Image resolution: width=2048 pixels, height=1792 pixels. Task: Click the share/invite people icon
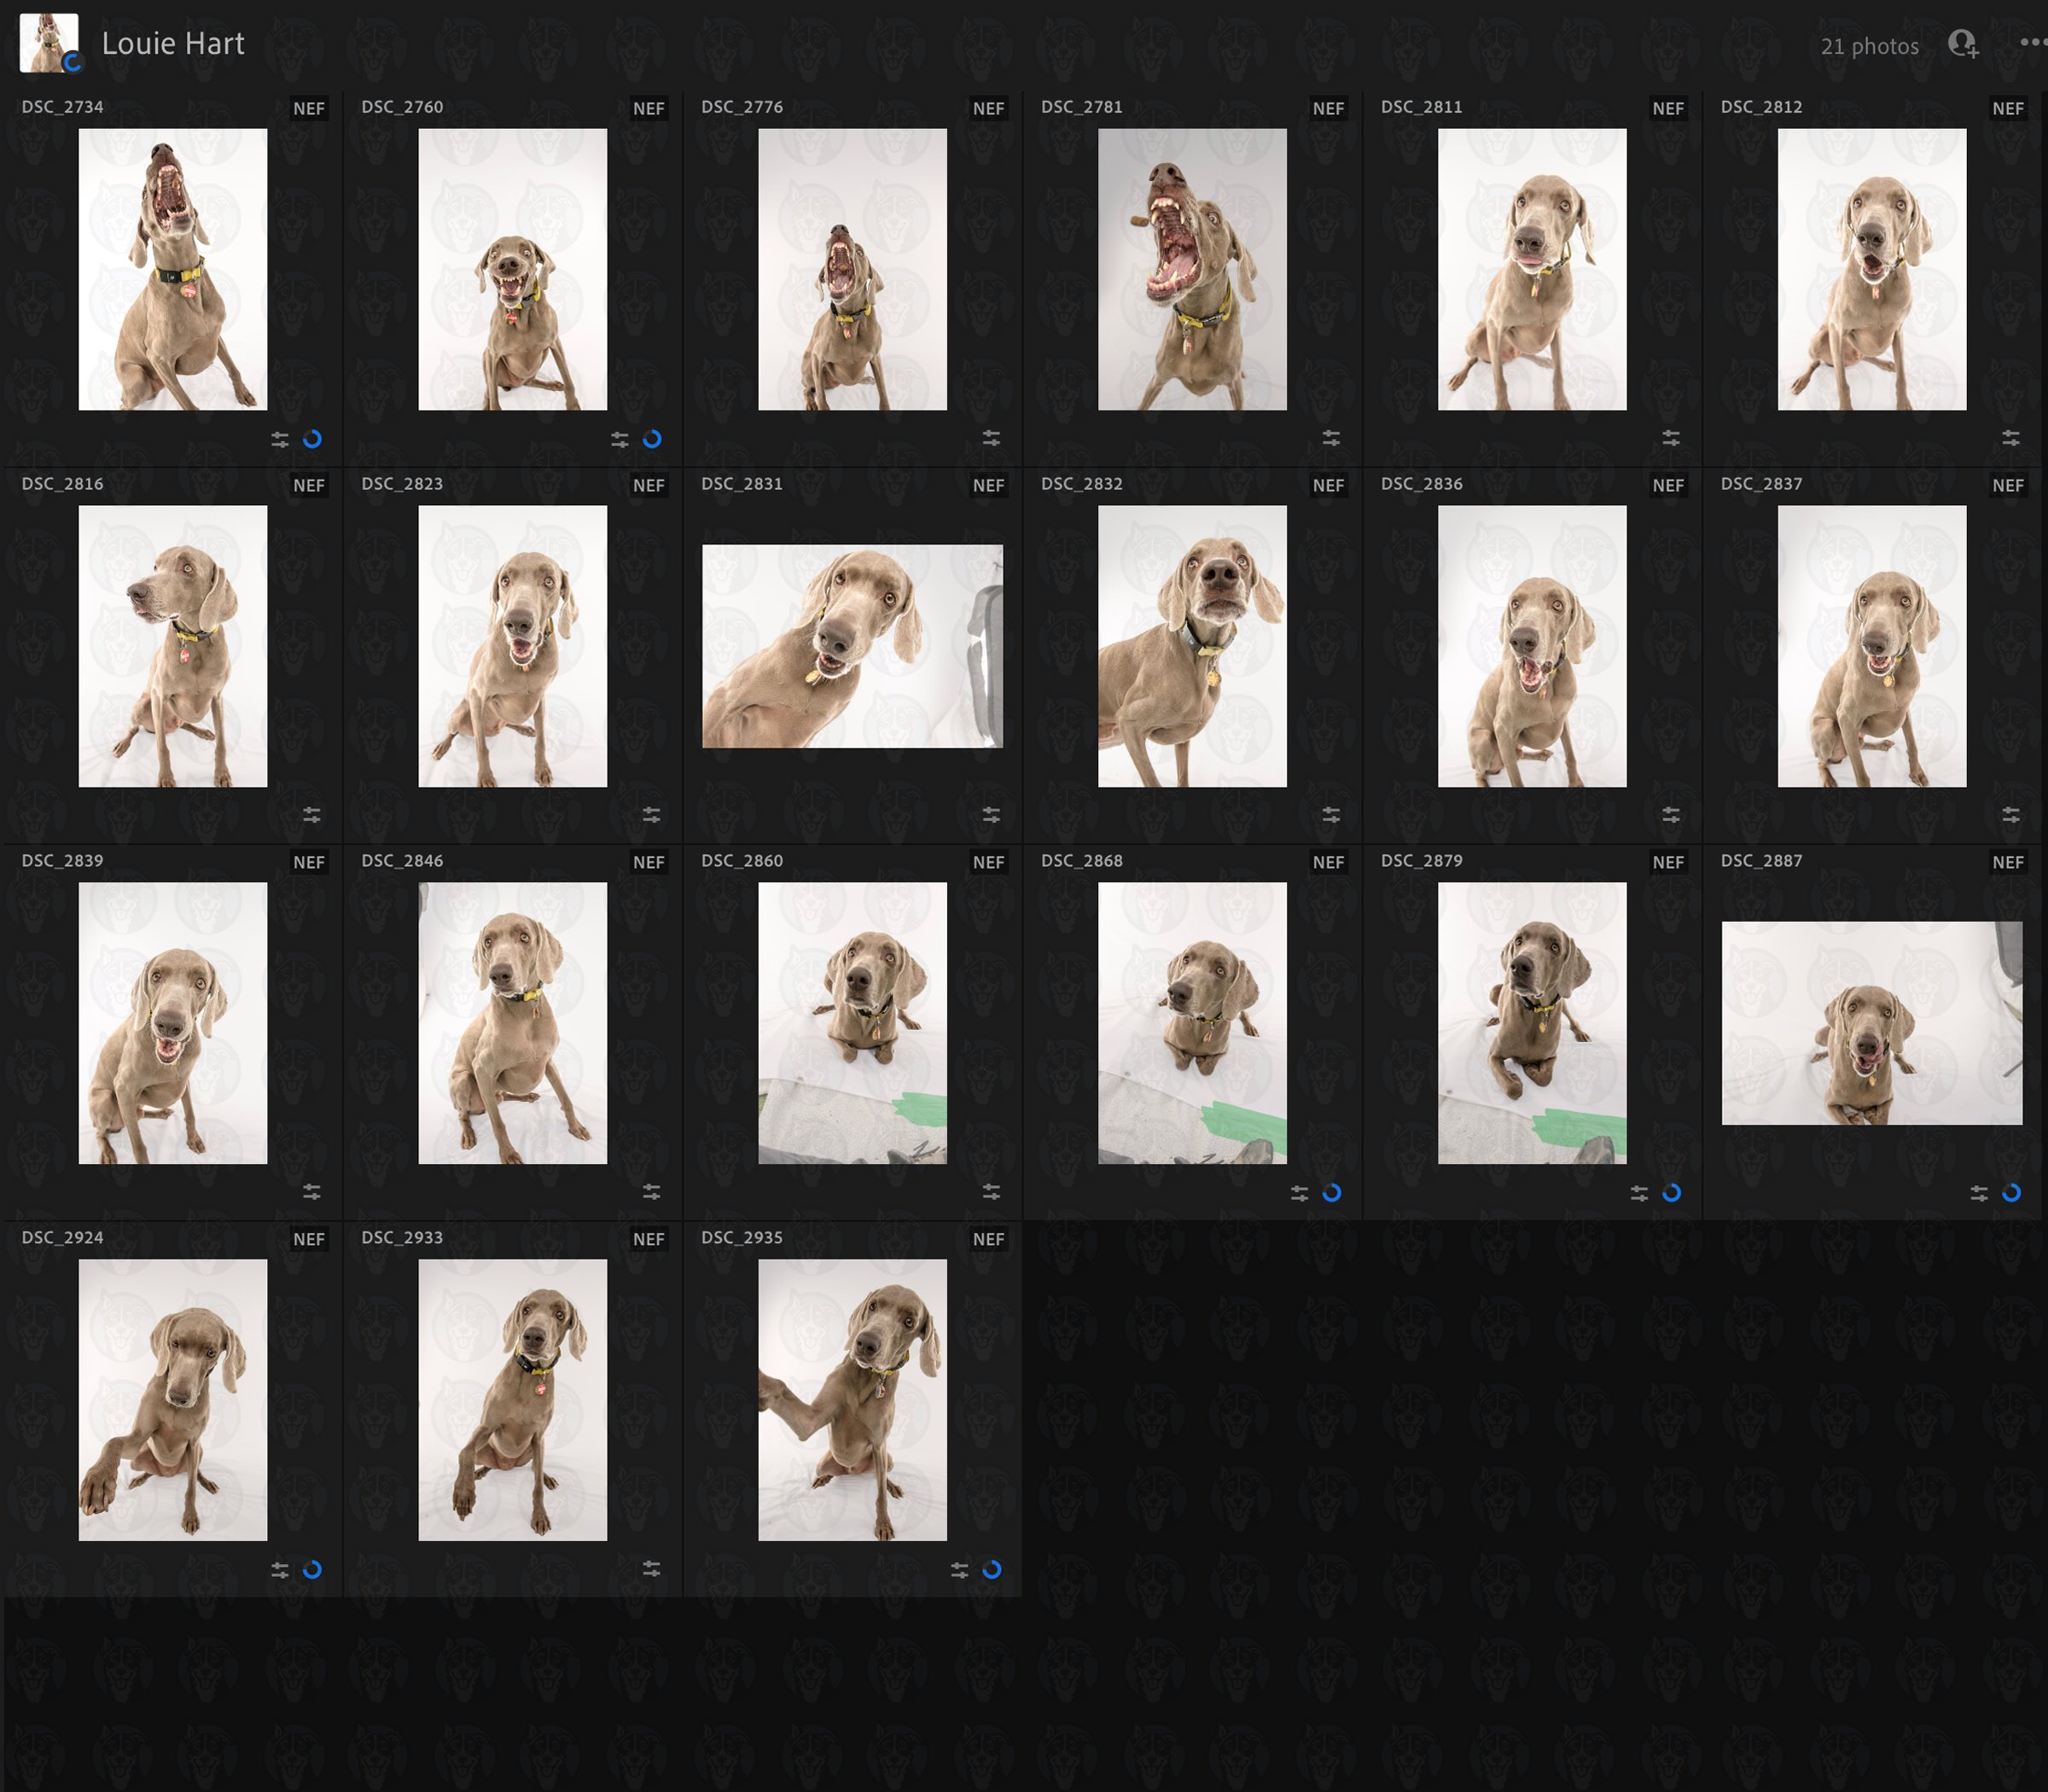pyautogui.click(x=1963, y=44)
